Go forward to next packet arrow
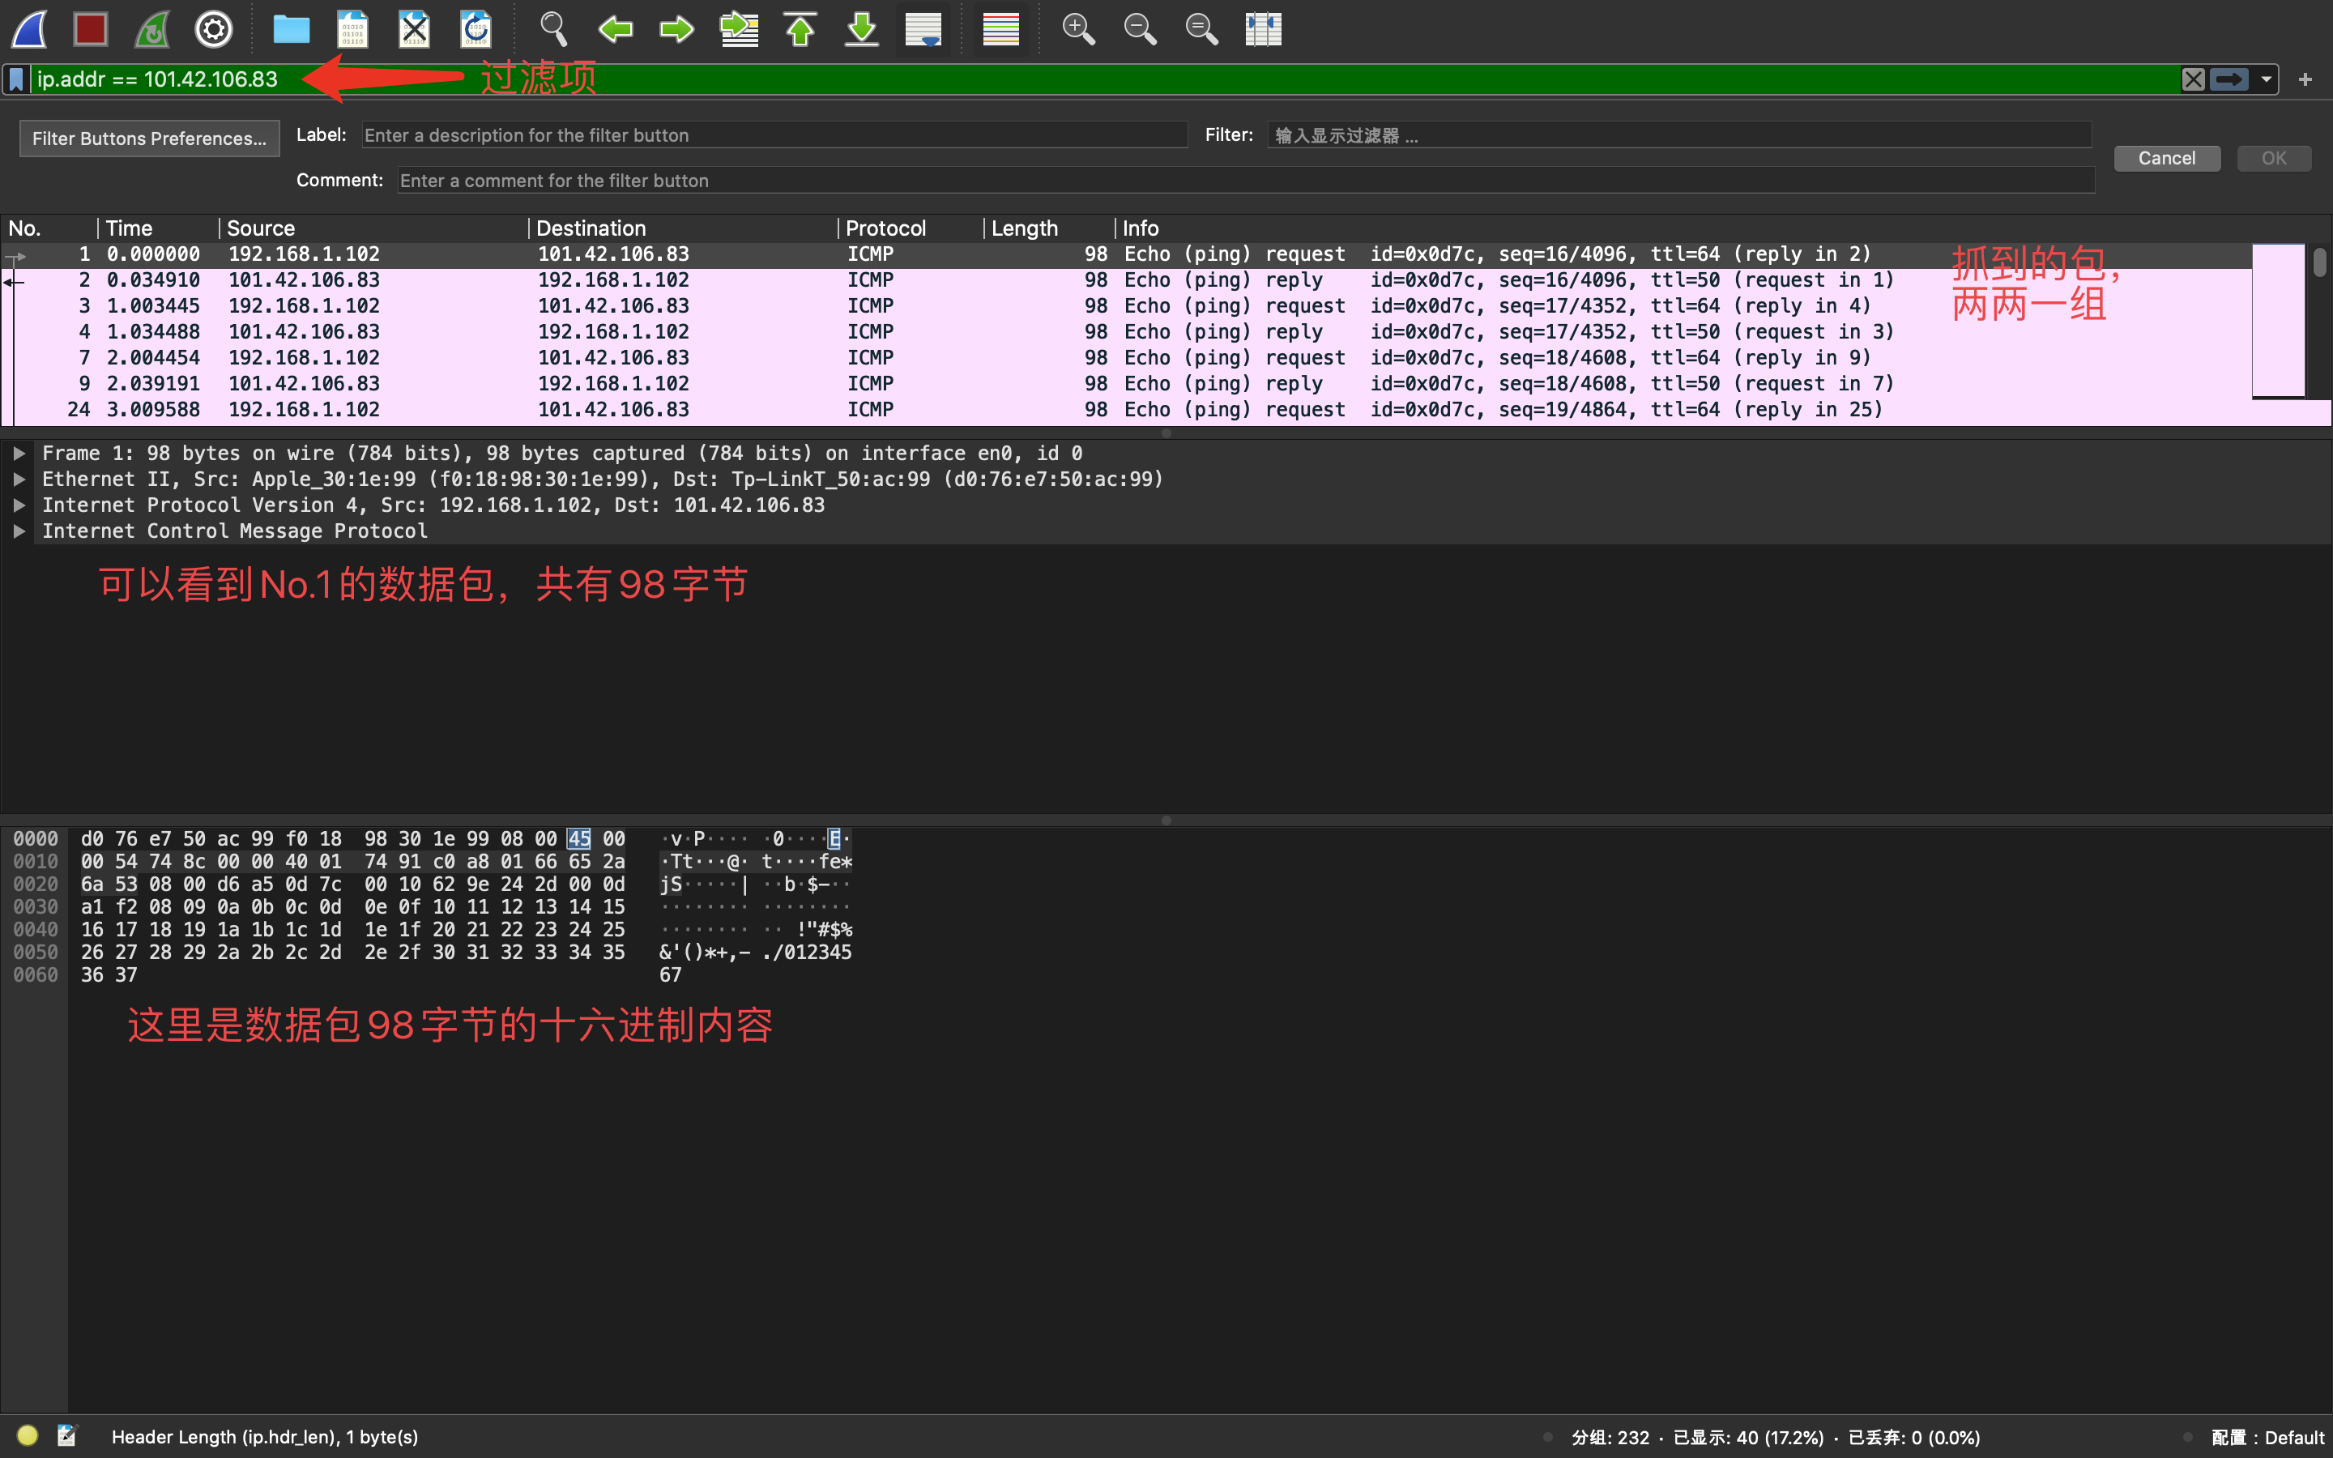This screenshot has width=2333, height=1458. [676, 29]
